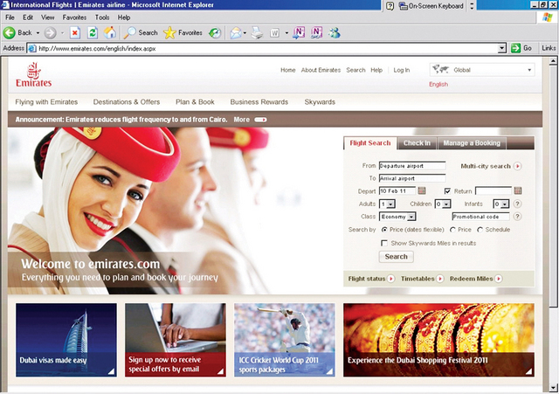The width and height of the screenshot is (559, 394).
Task: Uncheck the Return checkbox
Action: (x=448, y=191)
